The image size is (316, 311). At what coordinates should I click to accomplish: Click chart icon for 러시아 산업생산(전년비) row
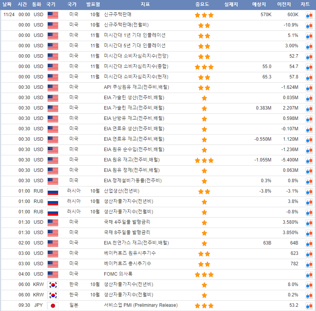[309, 191]
